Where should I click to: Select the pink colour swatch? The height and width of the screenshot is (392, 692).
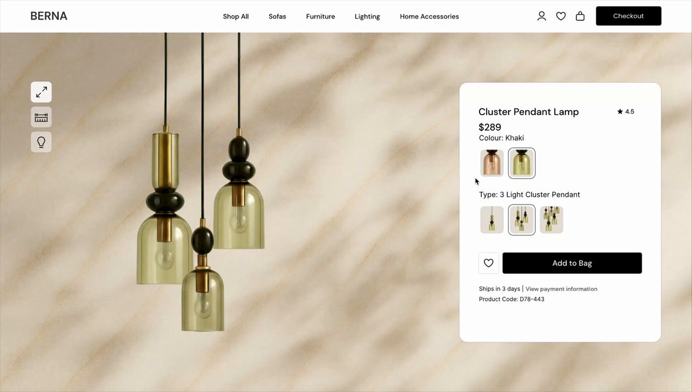coord(492,163)
